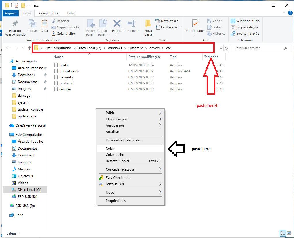
Task: Click Windows in the address path
Action: 115,48
